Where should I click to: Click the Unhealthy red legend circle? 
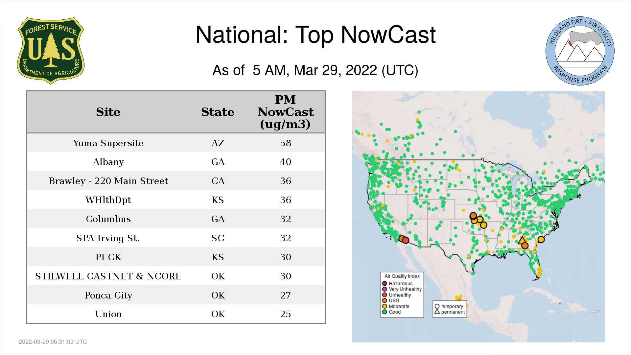385,295
